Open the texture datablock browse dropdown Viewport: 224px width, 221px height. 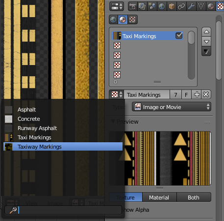(117, 94)
